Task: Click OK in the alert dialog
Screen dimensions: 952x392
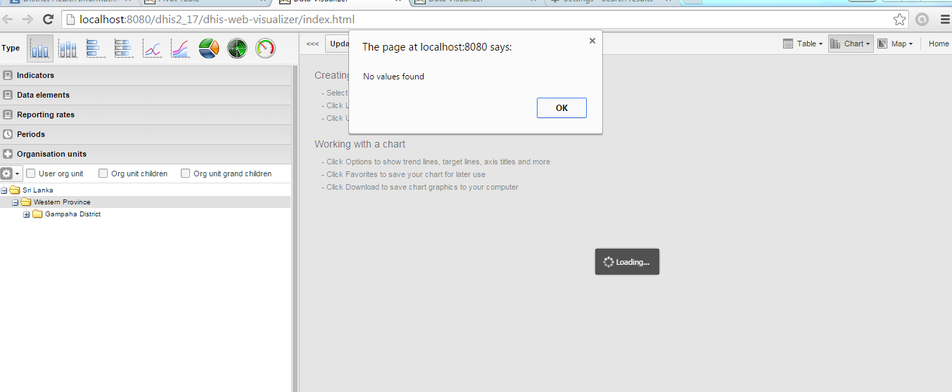Action: click(x=561, y=107)
